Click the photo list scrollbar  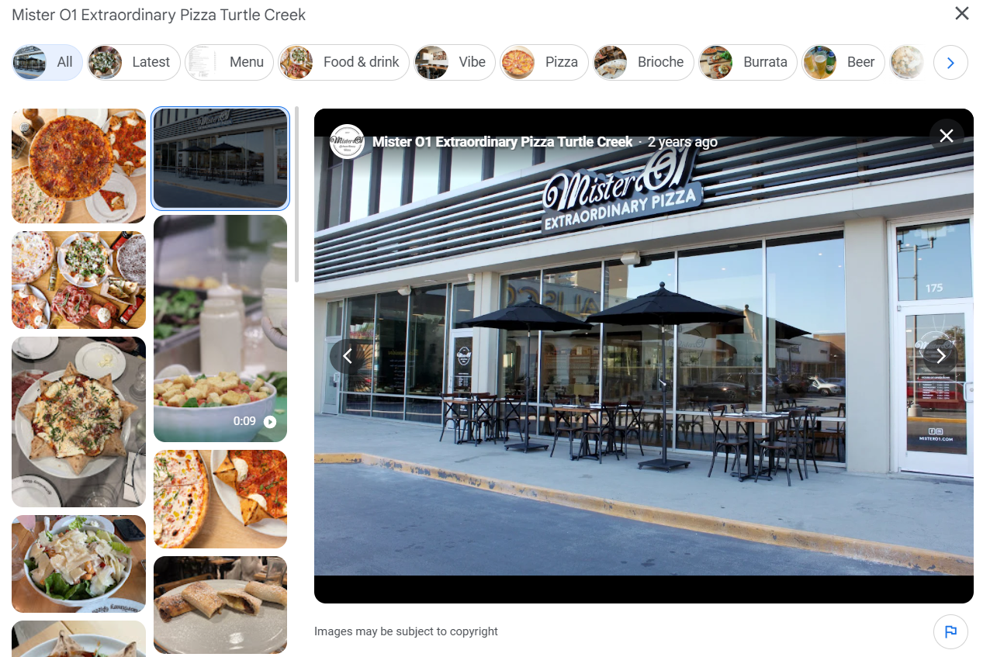tap(296, 195)
